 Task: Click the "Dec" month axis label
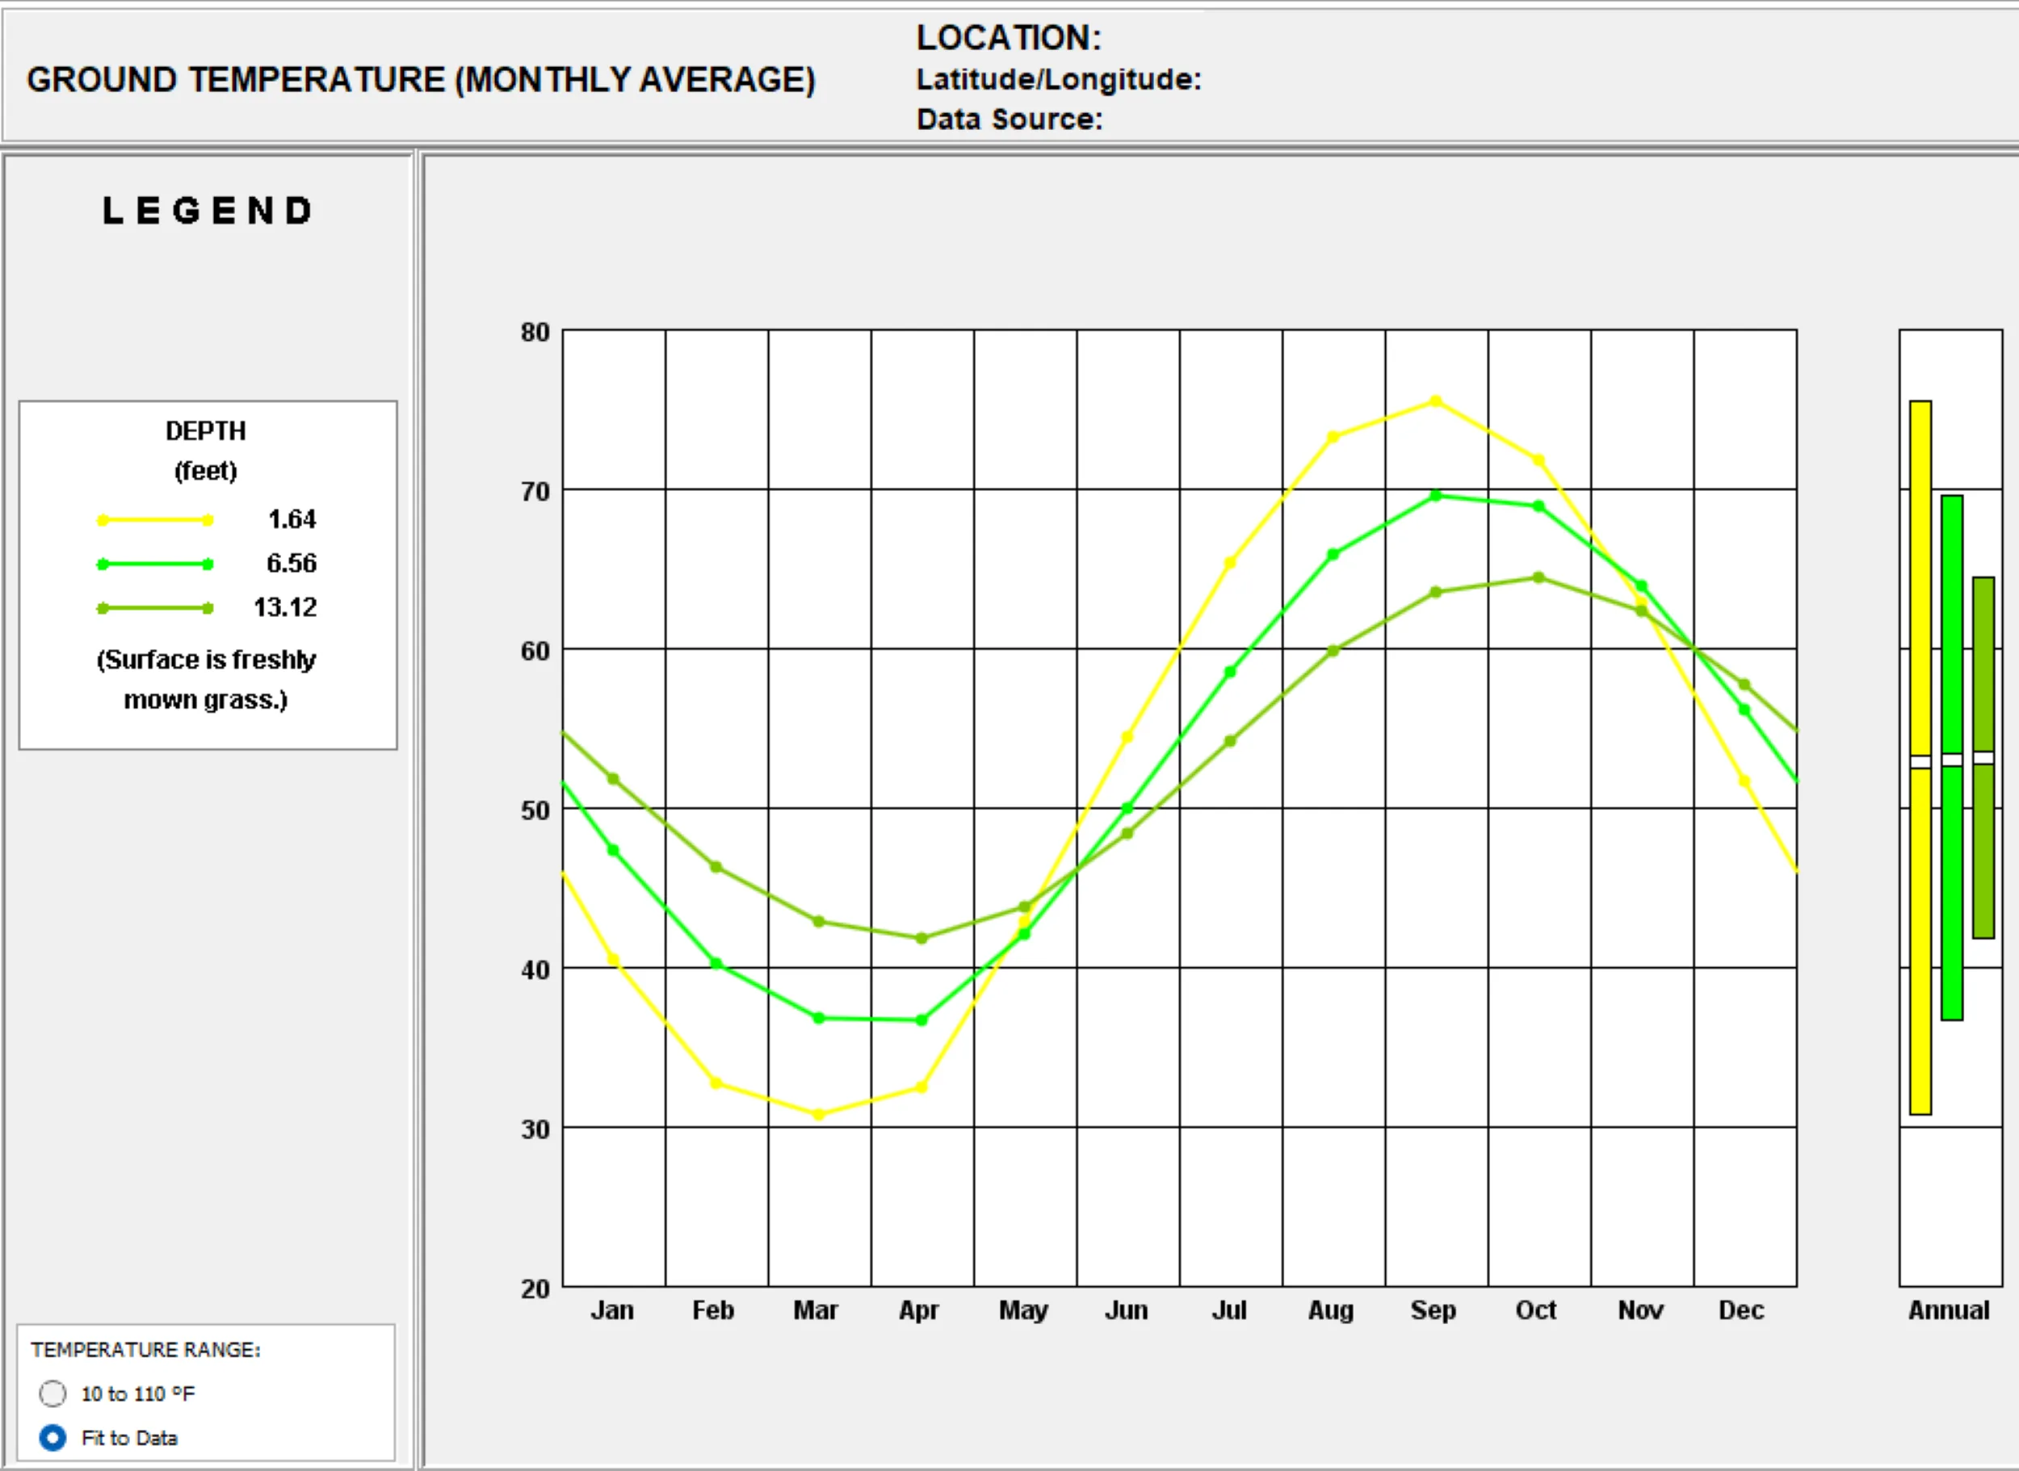tap(1741, 1310)
